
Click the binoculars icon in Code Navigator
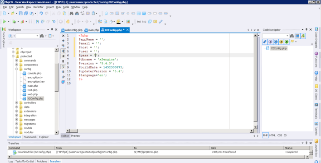[292, 36]
